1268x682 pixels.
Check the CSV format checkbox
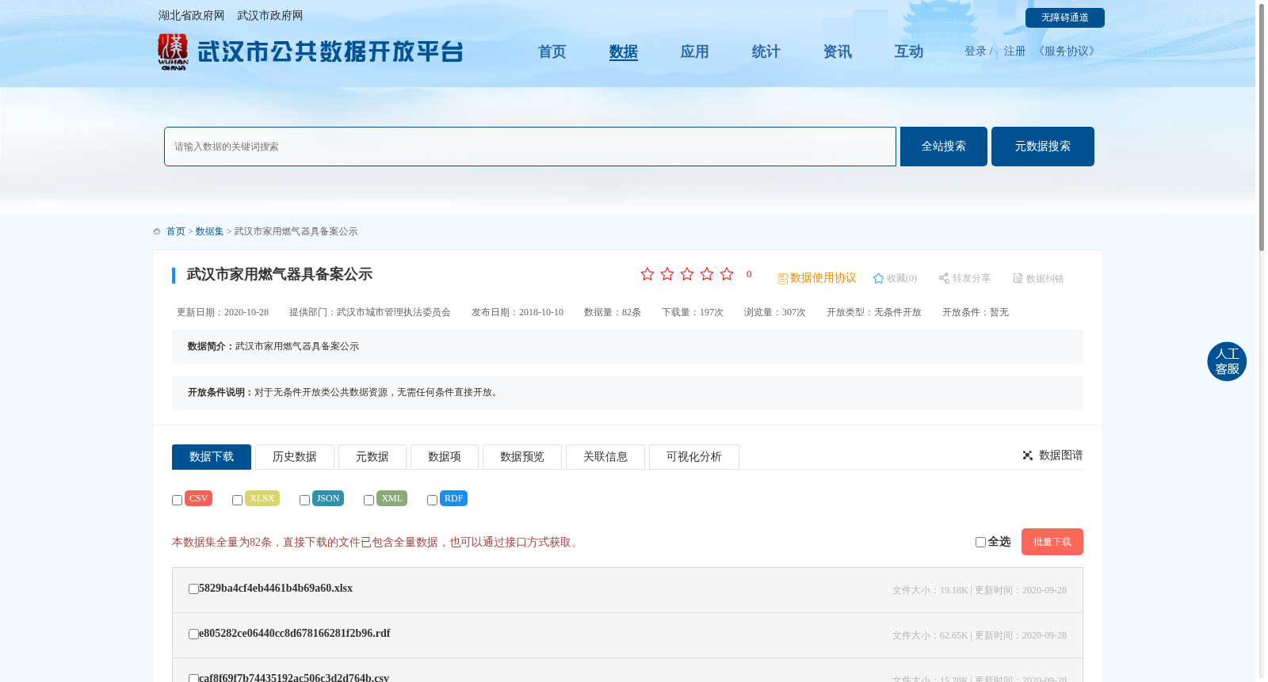click(x=177, y=501)
